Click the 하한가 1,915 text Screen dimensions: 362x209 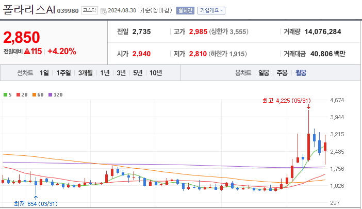click(227, 54)
